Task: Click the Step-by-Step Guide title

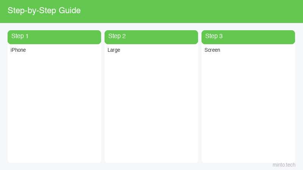Action: (x=44, y=11)
